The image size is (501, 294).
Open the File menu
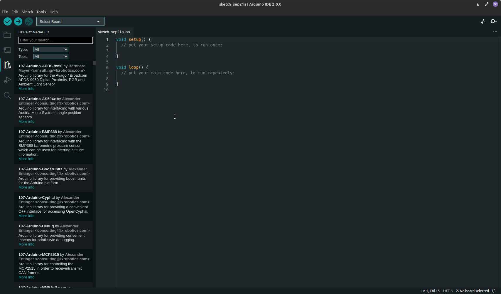(x=5, y=12)
